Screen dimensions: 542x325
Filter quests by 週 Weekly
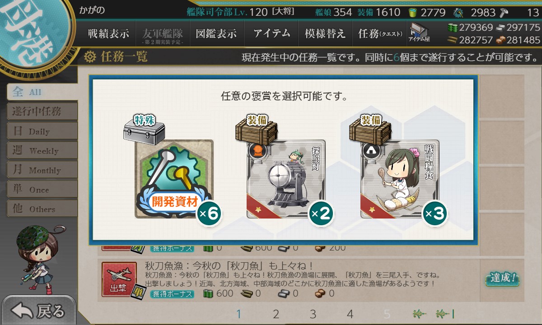pos(42,151)
